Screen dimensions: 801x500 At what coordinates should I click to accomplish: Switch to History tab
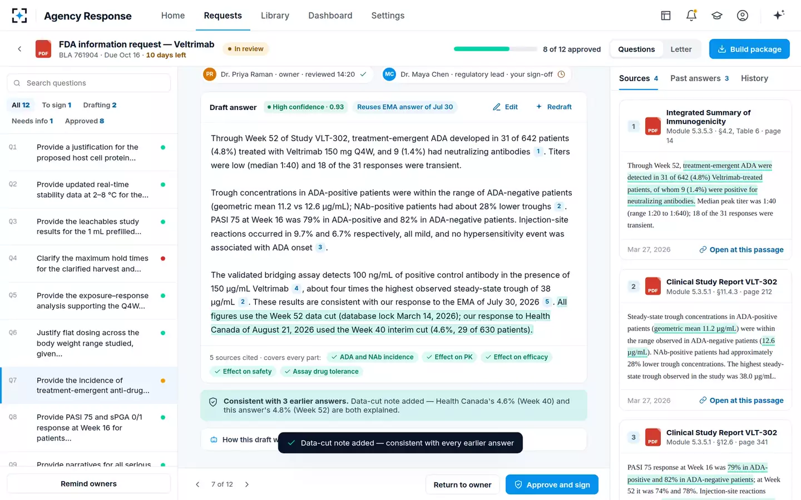[x=754, y=78]
